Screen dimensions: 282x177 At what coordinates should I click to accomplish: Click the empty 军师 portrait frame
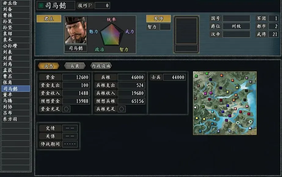(186, 31)
